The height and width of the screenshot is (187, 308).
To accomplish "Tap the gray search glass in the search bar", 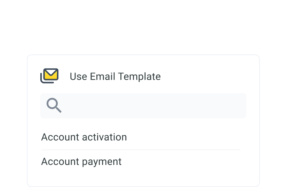I will tap(54, 105).
